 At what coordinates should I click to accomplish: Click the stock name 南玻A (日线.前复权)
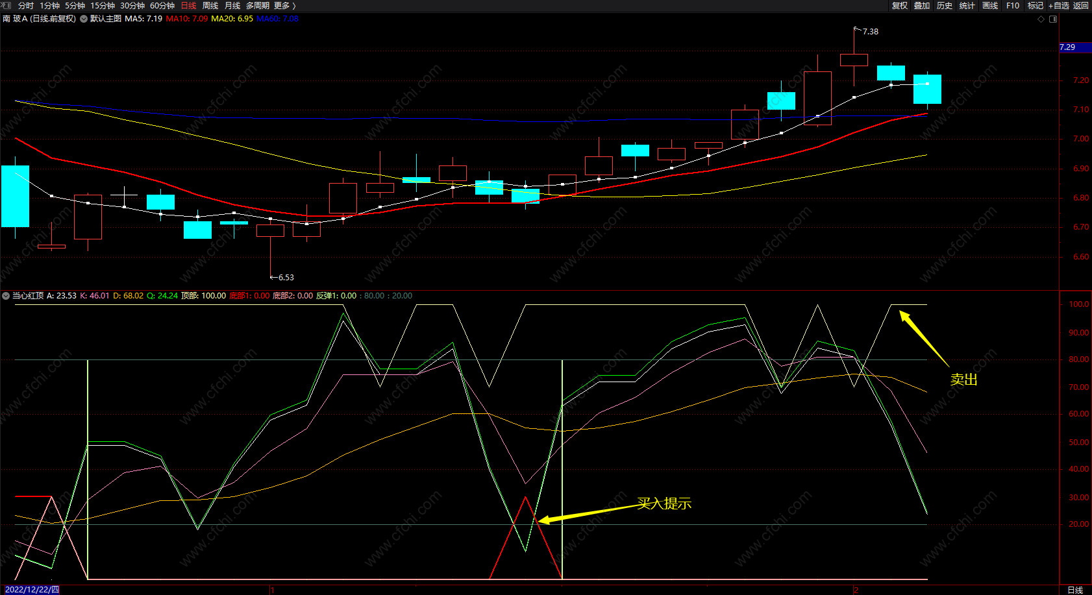coord(39,19)
